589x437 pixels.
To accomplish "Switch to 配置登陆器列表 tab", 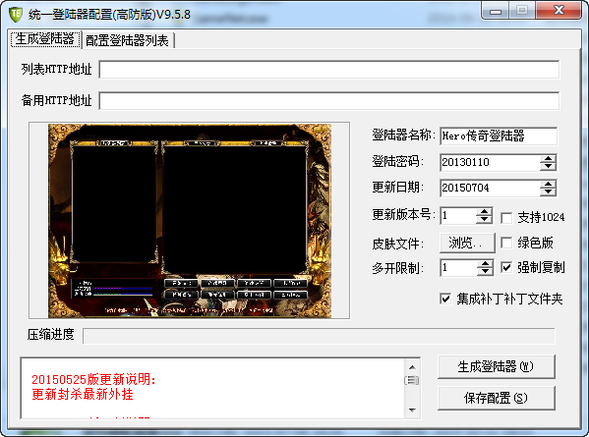I will click(128, 40).
